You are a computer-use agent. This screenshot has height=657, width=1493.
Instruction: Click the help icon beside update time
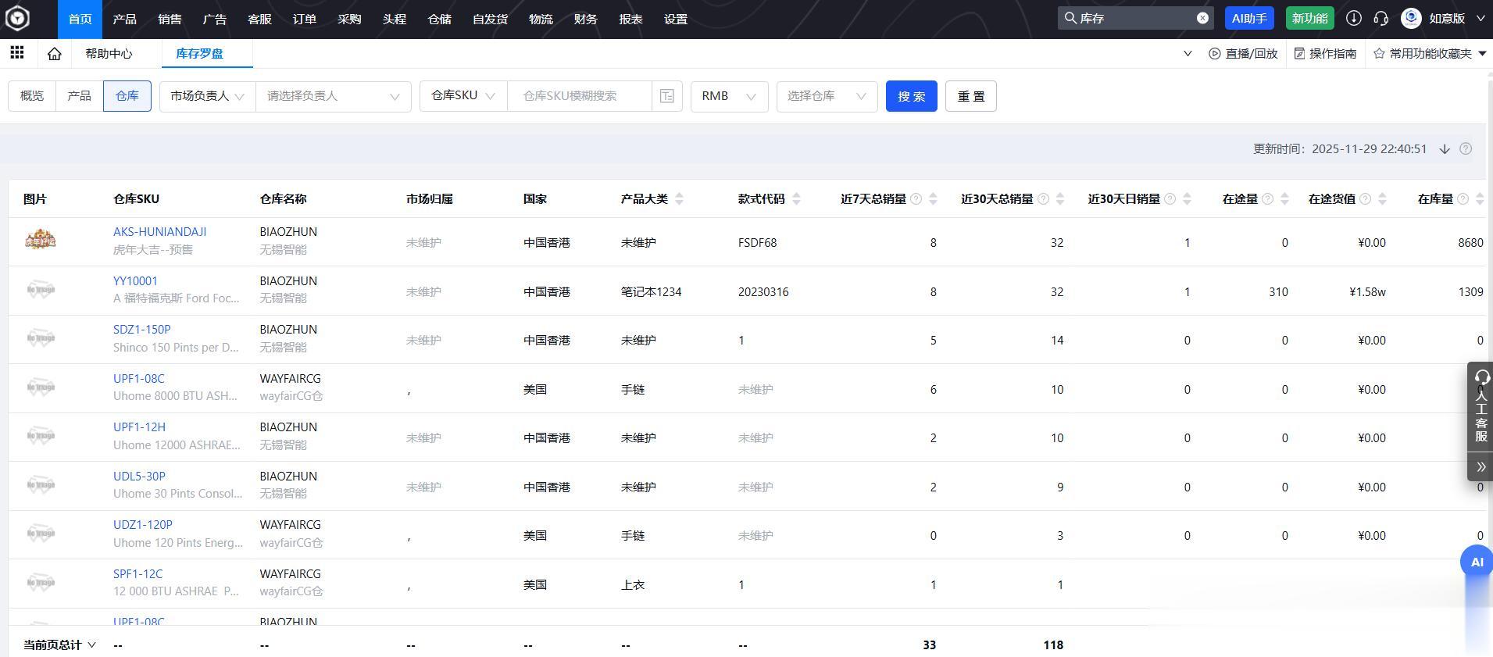(1466, 148)
